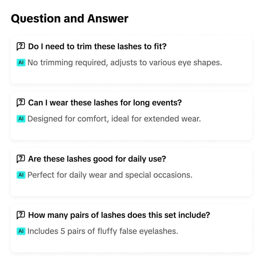The height and width of the screenshot is (263, 263).
Task: Open 'Can I wear these lashes for long events?'
Action: pyautogui.click(x=105, y=103)
